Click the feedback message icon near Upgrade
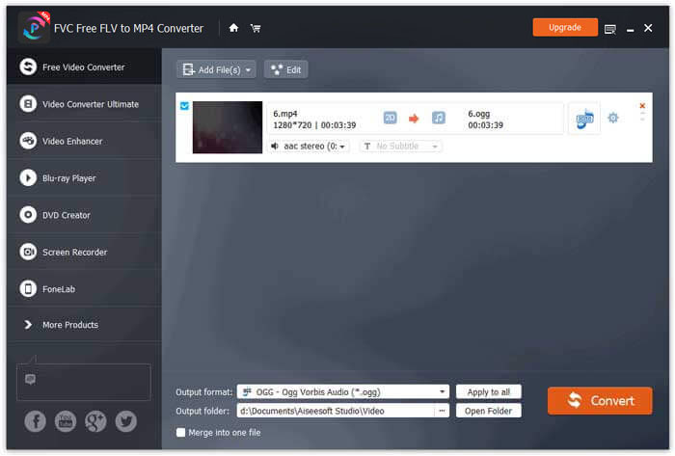The width and height of the screenshot is (675, 456). pyautogui.click(x=610, y=29)
